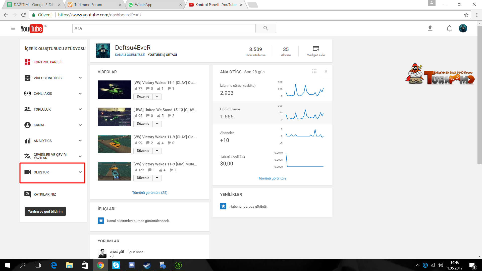Click the taskbar volume icon
The width and height of the screenshot is (482, 271).
(440, 265)
